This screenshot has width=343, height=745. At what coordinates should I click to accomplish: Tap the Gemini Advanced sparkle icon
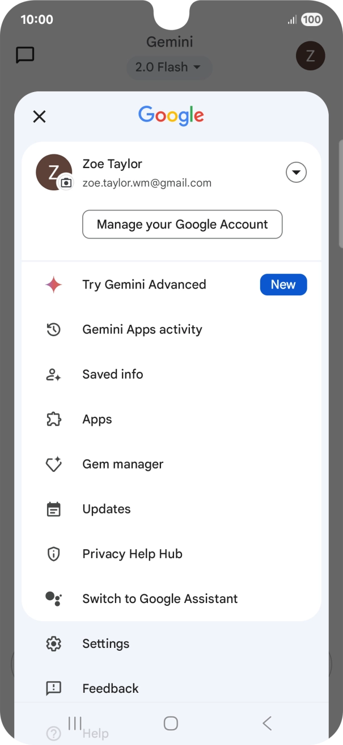(53, 284)
